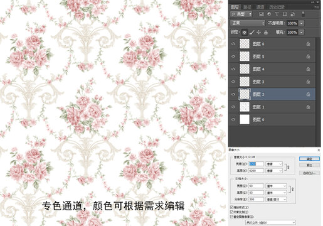This screenshot has height=226, width=323.
Task: Click the pixel width input field
Action: coord(256,164)
